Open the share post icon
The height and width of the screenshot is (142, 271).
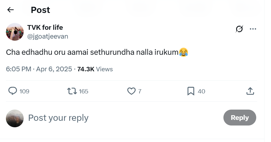pyautogui.click(x=250, y=91)
